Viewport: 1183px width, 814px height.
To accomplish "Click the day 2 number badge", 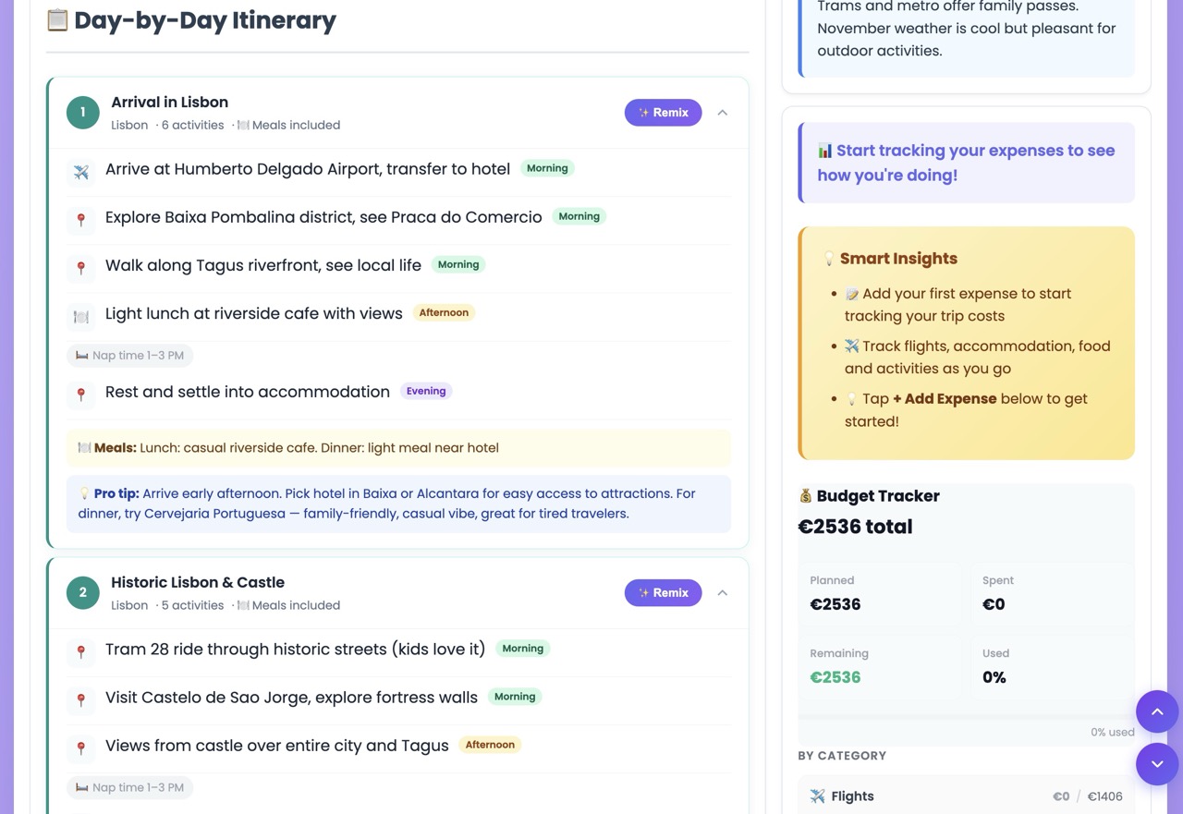I will click(83, 593).
